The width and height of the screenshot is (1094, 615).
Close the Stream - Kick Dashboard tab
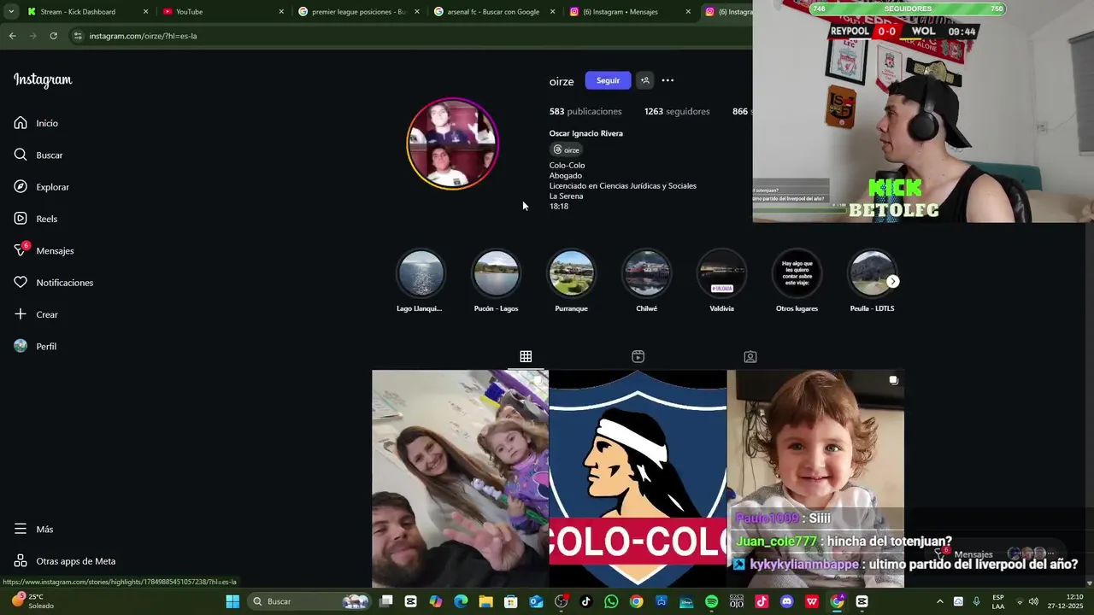tap(145, 12)
